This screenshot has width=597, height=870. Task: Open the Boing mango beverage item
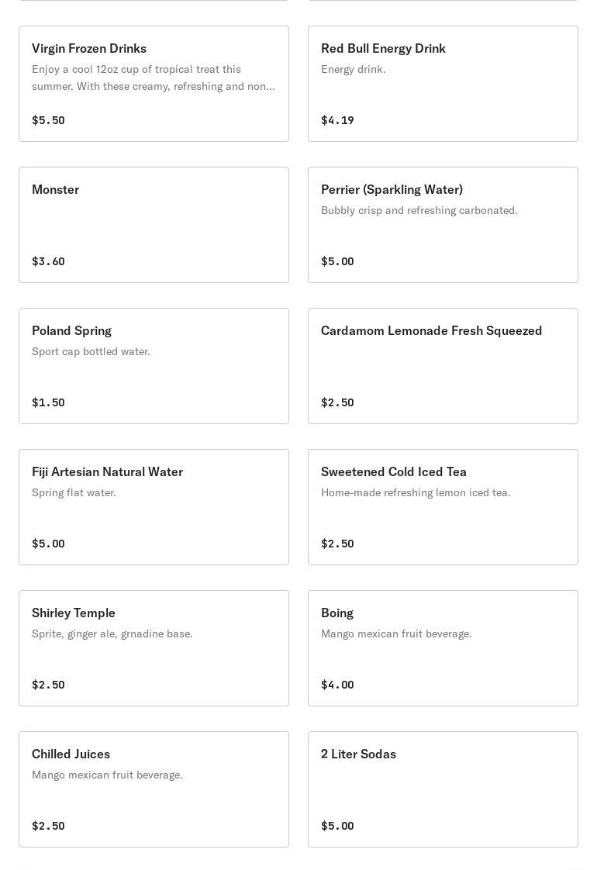[x=443, y=648]
